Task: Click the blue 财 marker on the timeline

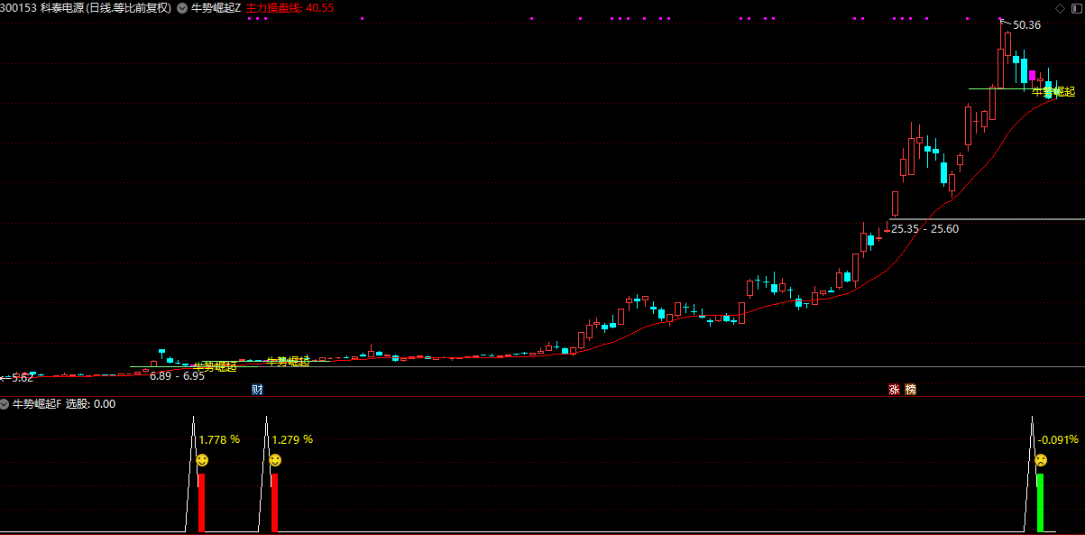Action: [257, 390]
